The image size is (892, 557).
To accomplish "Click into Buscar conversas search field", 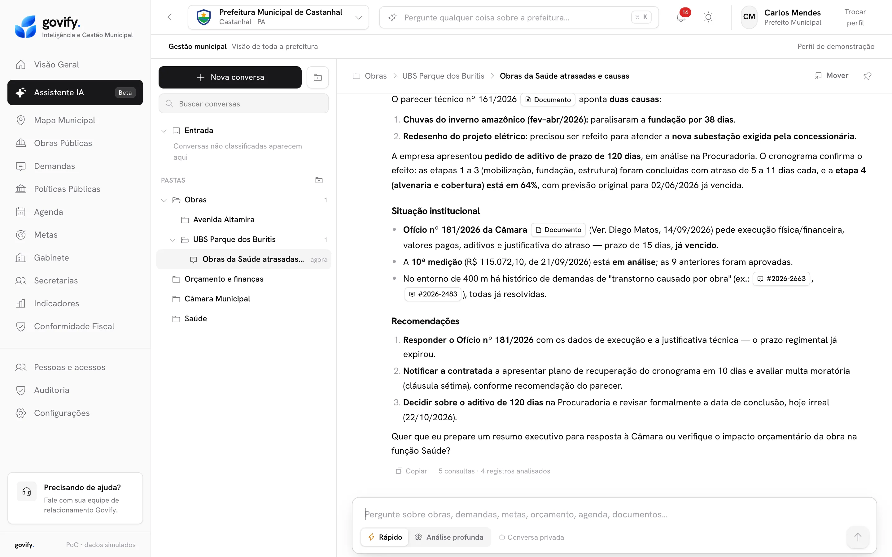I will click(x=244, y=104).
